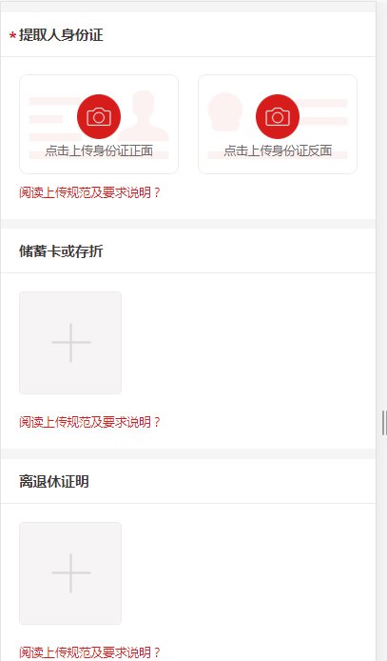The height and width of the screenshot is (661, 387).
Task: Tap the red camera icon for ID front
Action: click(x=99, y=116)
